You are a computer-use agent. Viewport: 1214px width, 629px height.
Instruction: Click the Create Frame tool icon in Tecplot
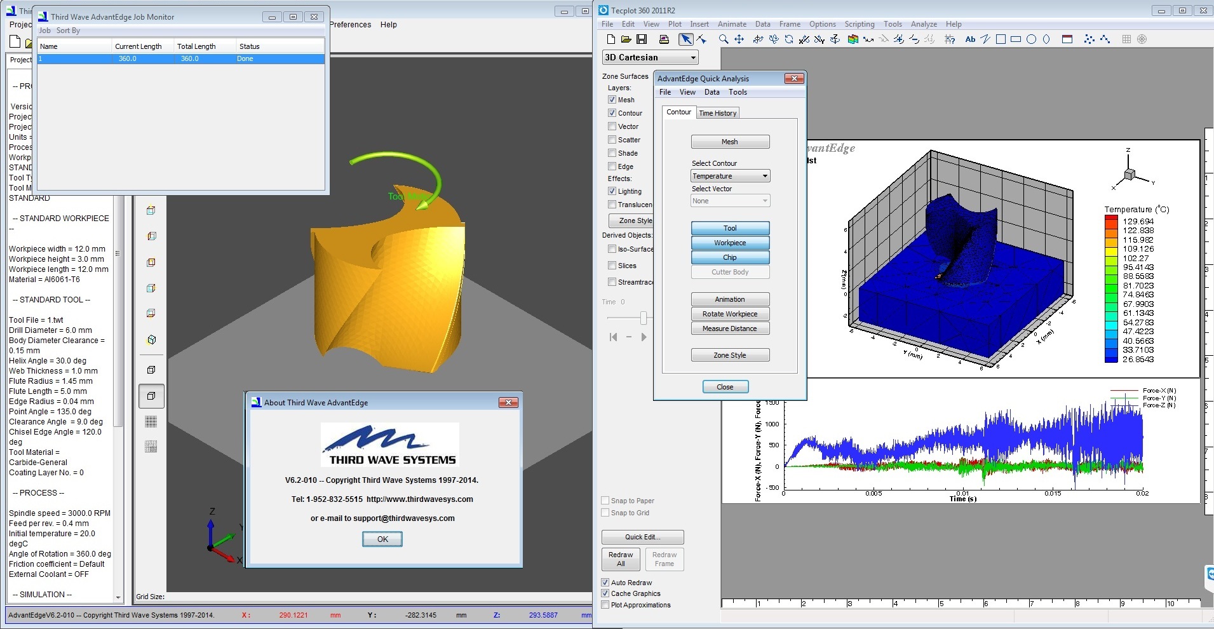(x=1067, y=39)
